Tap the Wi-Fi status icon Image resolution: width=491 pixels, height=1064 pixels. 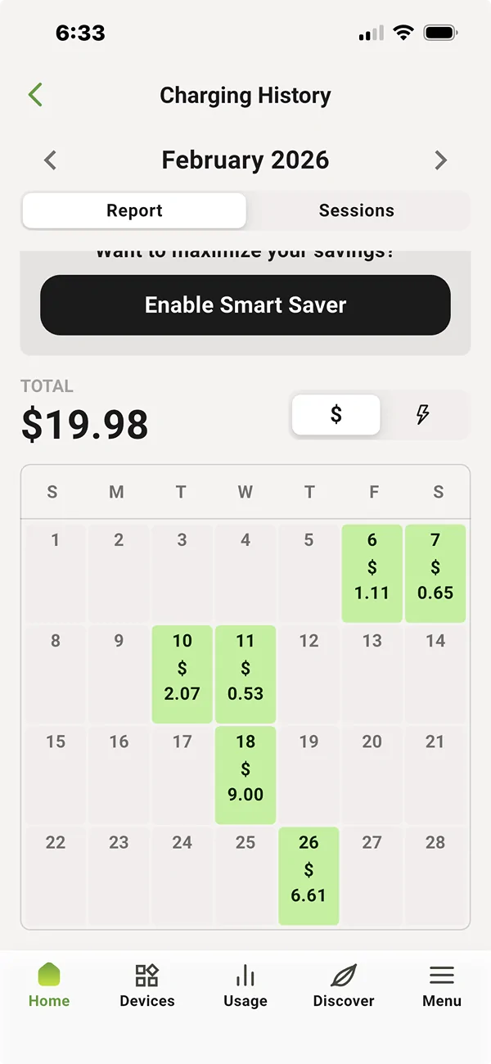(x=403, y=34)
